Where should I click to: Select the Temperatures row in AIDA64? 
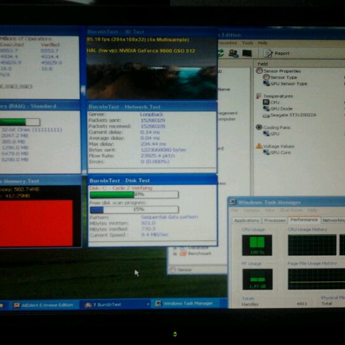[275, 96]
